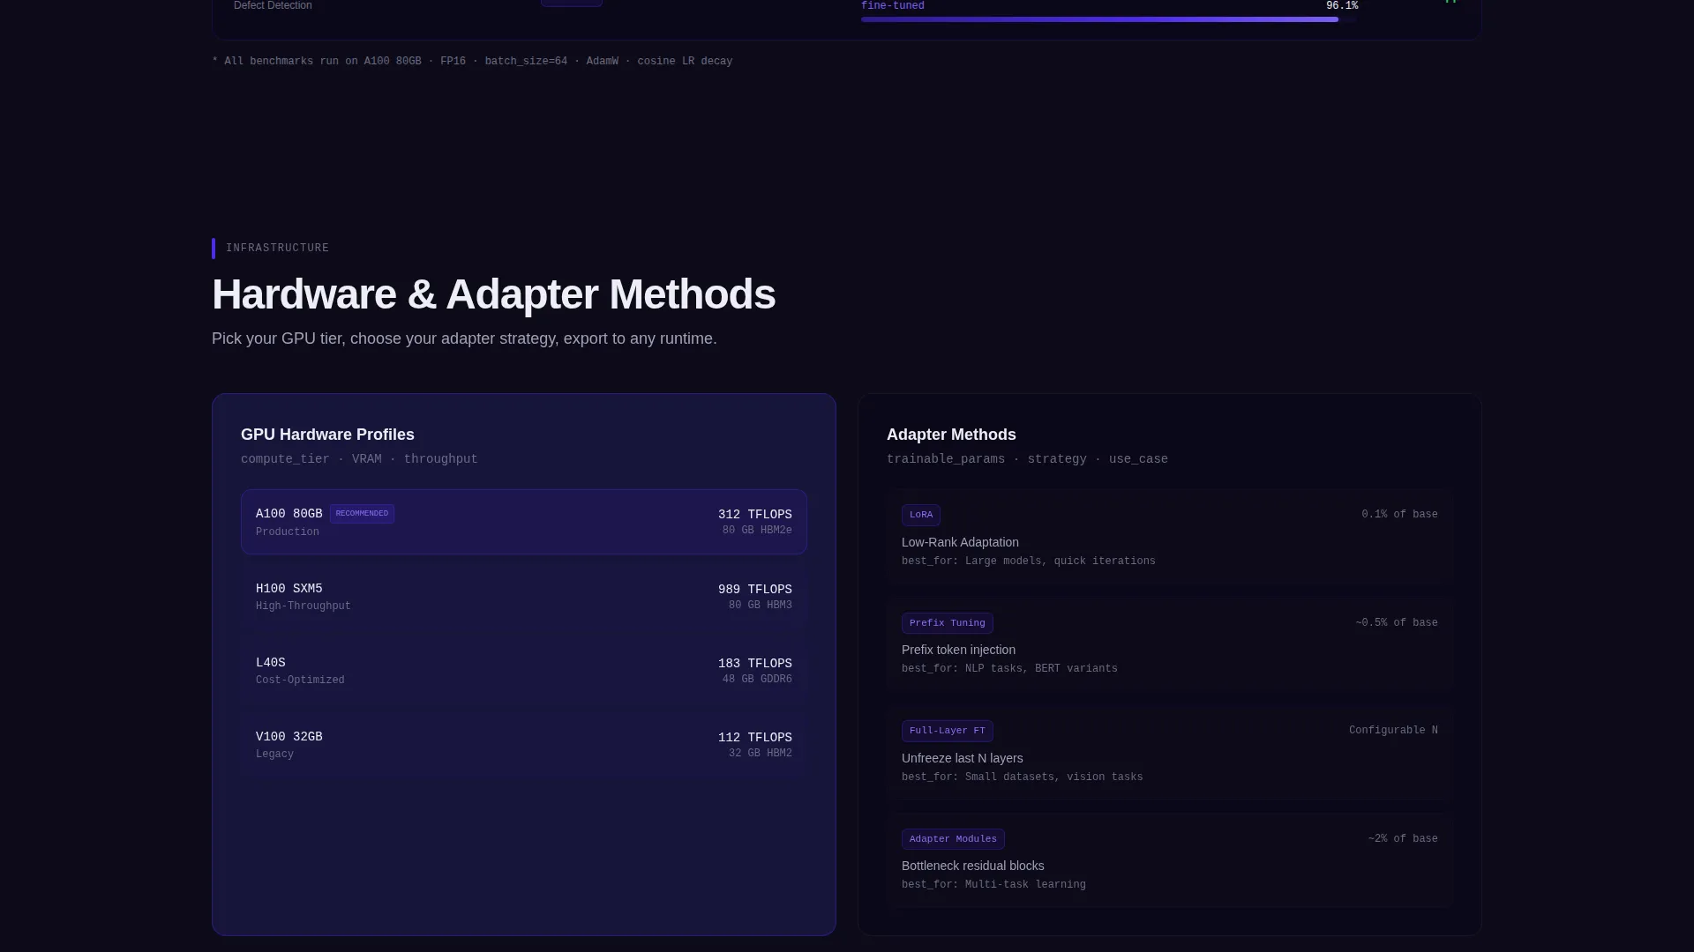Click the Prefix Tuning tag badge
This screenshot has height=952, width=1694.
pos(947,623)
